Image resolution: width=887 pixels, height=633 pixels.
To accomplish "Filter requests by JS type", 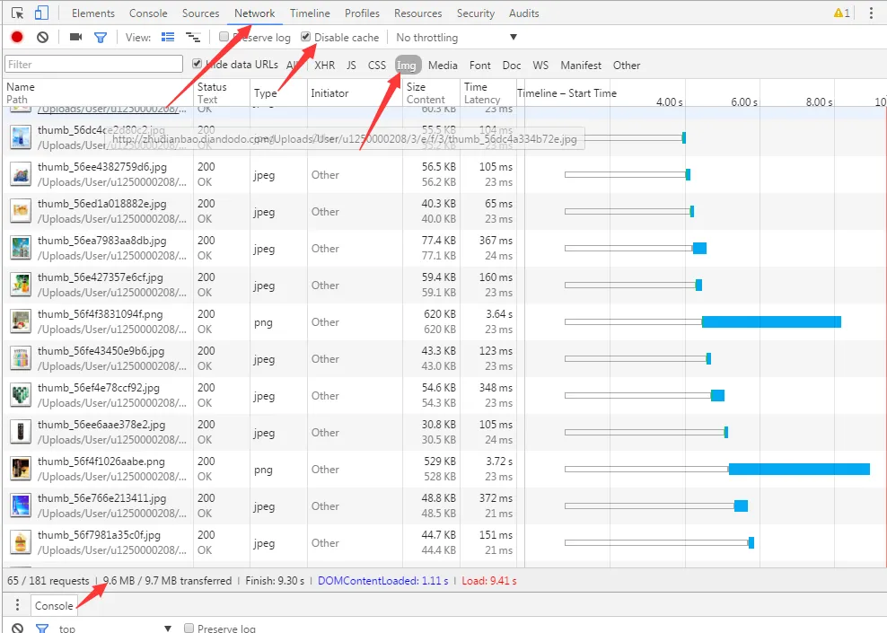I will (351, 65).
